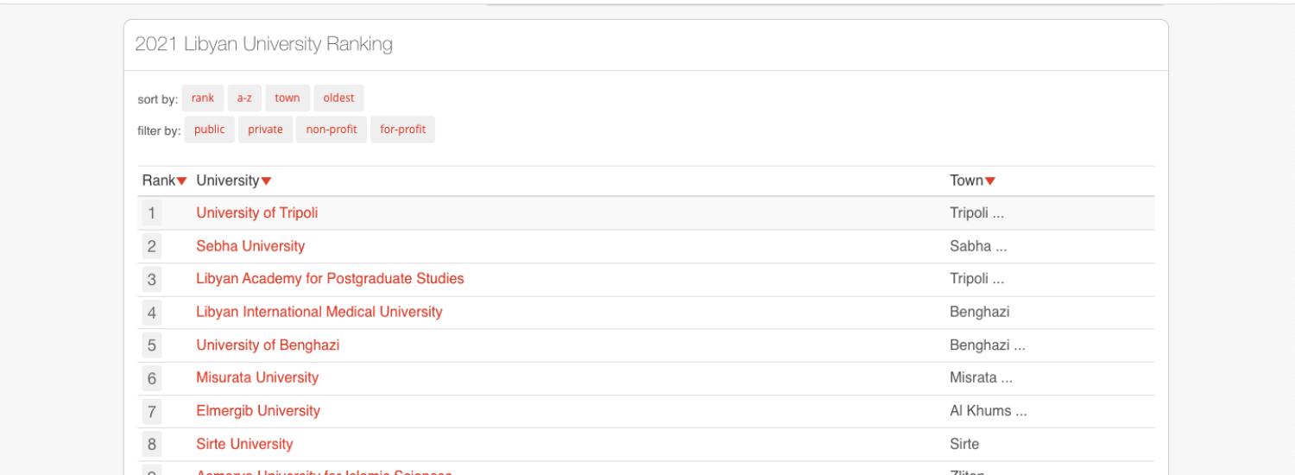Sort universities a-z
This screenshot has width=1295, height=475.
(x=244, y=98)
